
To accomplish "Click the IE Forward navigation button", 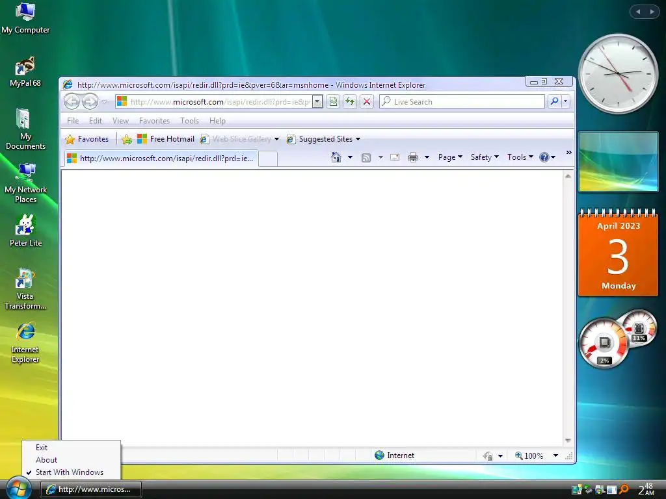I will tap(90, 102).
